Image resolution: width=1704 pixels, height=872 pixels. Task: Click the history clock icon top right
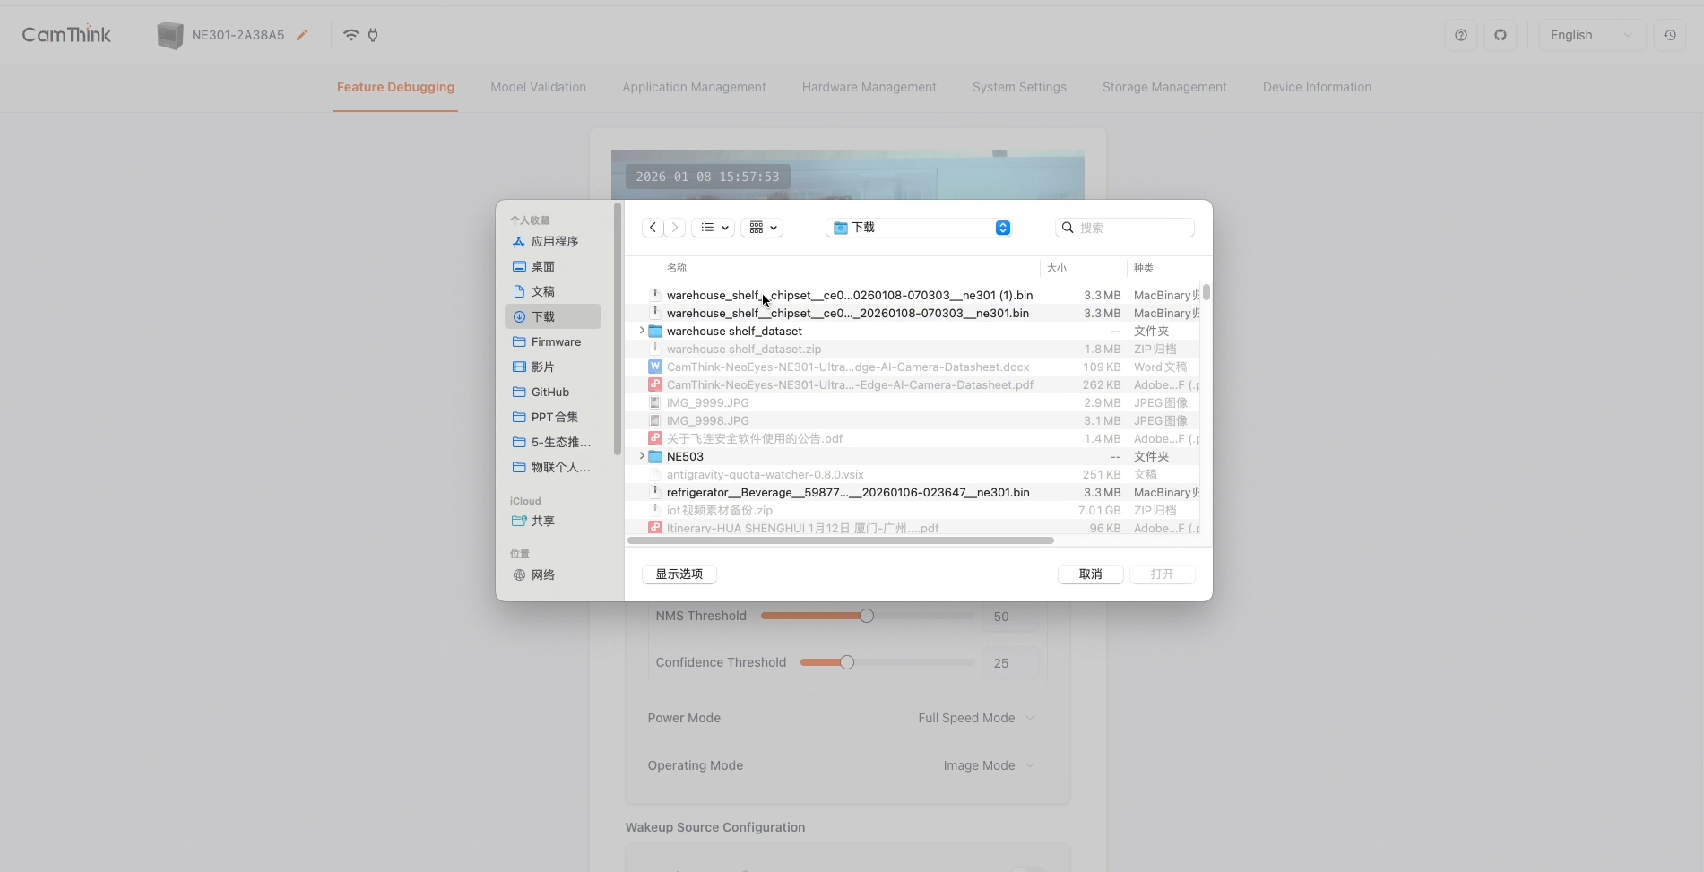(x=1669, y=35)
